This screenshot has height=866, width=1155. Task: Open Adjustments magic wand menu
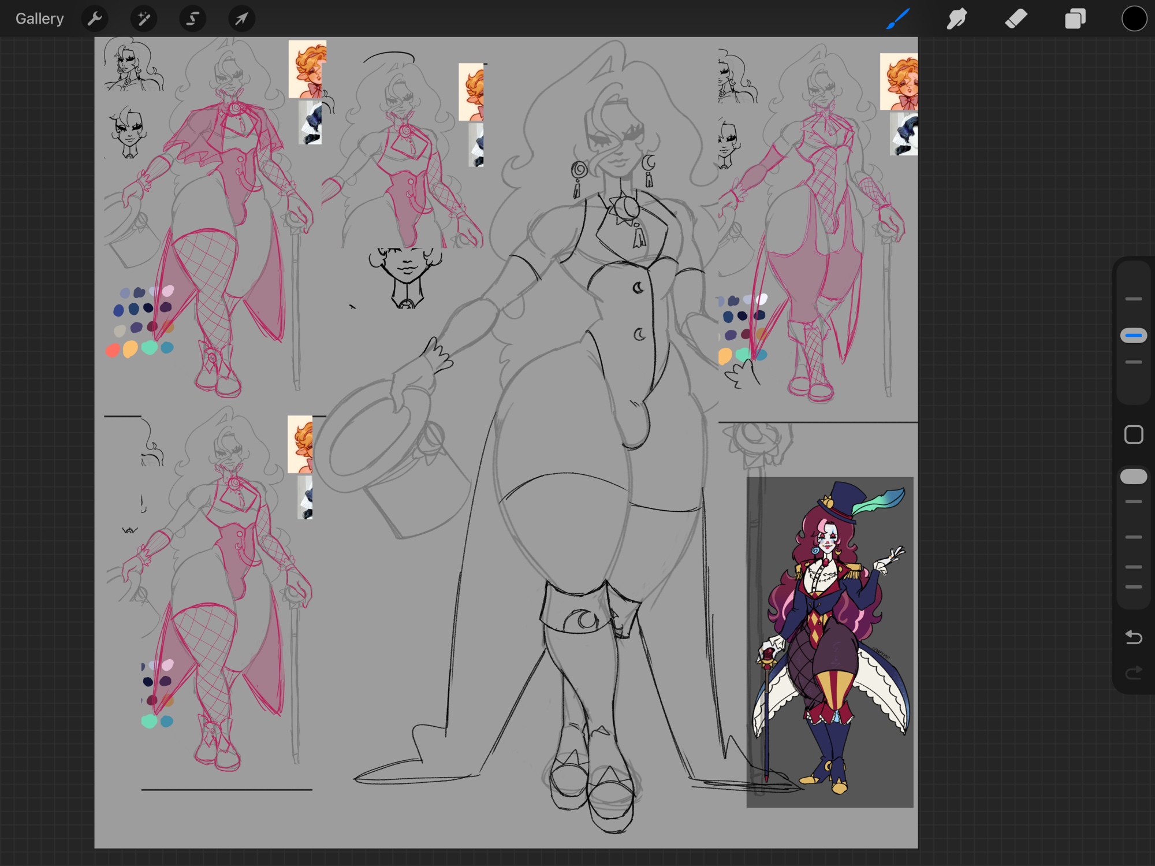(x=144, y=18)
